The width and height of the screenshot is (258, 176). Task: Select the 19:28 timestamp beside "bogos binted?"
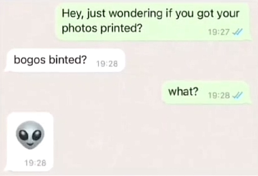107,64
